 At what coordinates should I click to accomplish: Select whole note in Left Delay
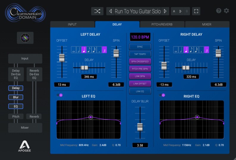coord(74,50)
